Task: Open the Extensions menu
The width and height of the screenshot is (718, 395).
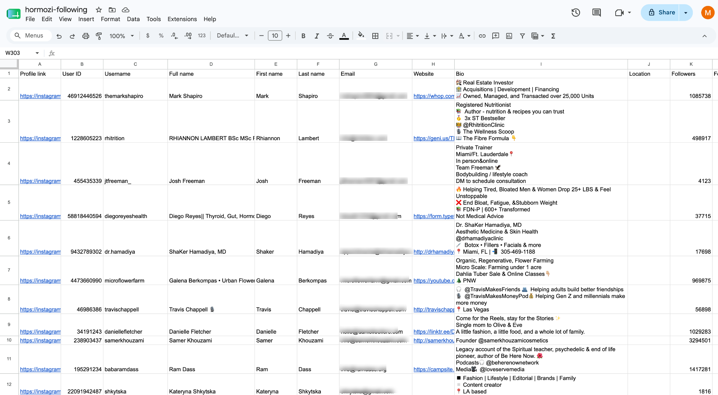Action: pyautogui.click(x=182, y=19)
